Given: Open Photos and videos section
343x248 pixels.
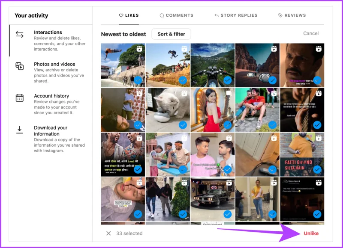Looking at the screenshot, I should 51,72.
